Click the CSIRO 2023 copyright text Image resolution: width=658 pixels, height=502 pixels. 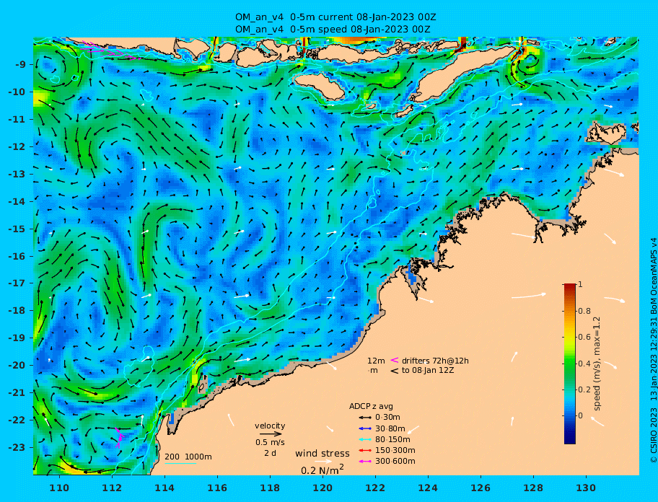coord(653,351)
